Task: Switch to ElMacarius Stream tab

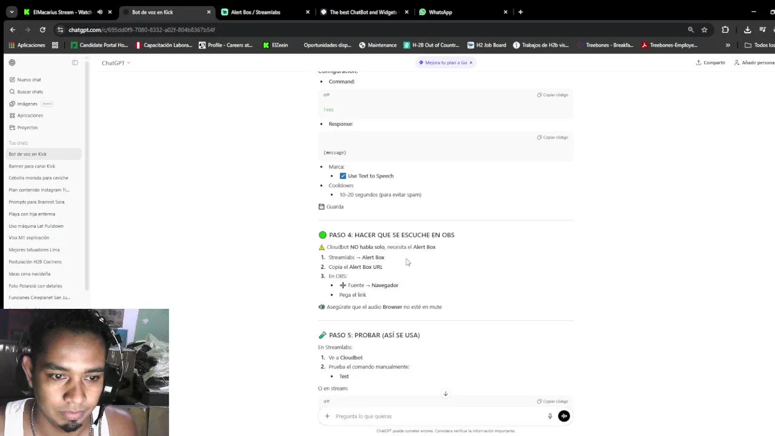Action: click(62, 12)
